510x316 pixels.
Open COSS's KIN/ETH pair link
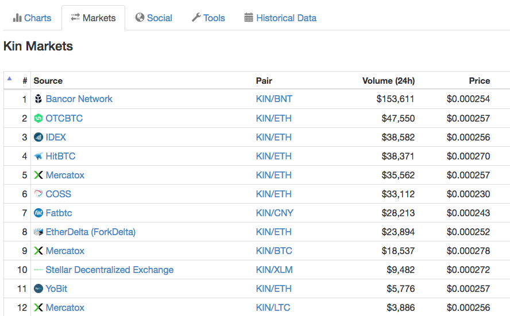pos(274,194)
